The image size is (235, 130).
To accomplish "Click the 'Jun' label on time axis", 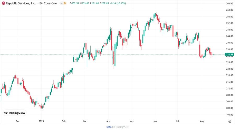I will pyautogui.click(x=155, y=121).
